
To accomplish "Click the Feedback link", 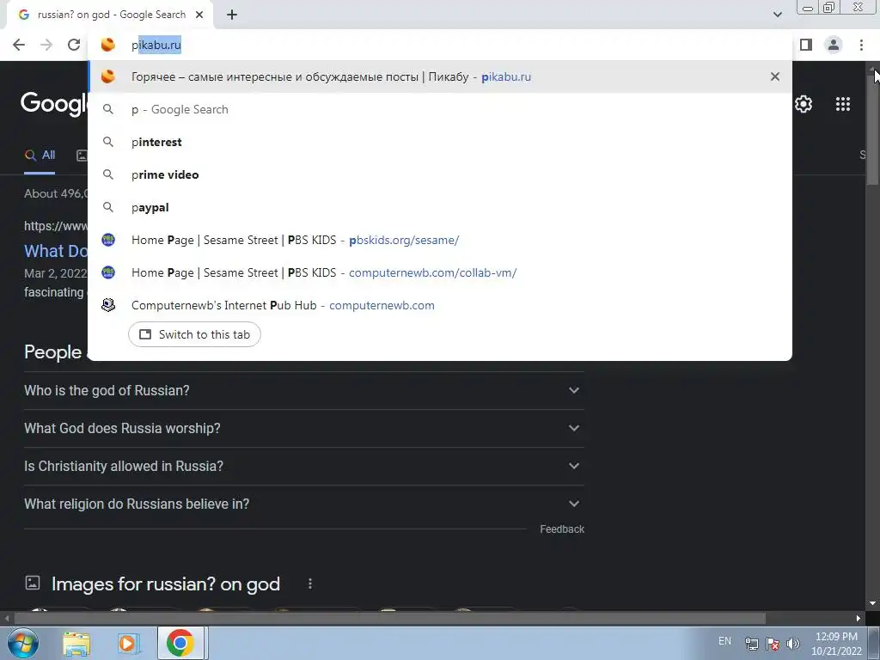I will tap(562, 529).
